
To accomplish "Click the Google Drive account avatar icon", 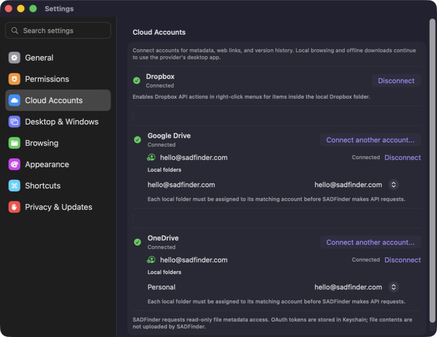I will pos(151,157).
